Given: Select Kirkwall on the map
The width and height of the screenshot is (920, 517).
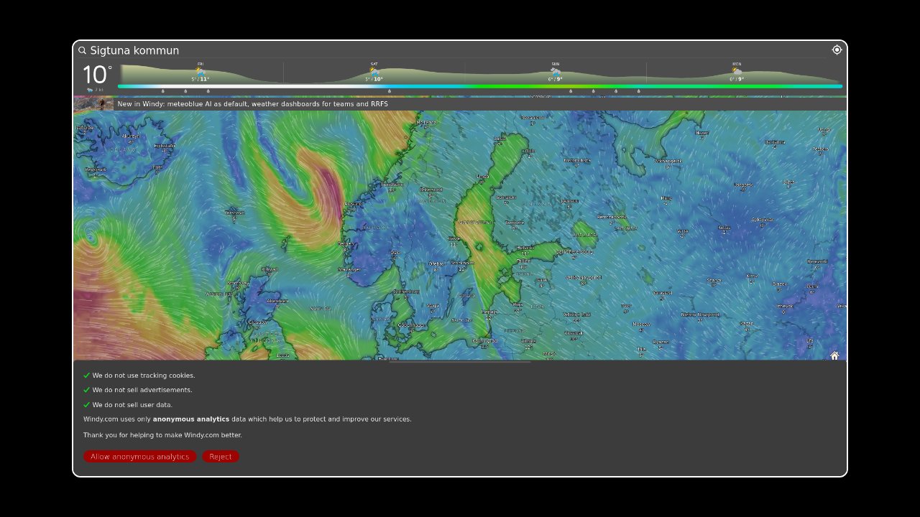Looking at the screenshot, I should click(x=270, y=270).
